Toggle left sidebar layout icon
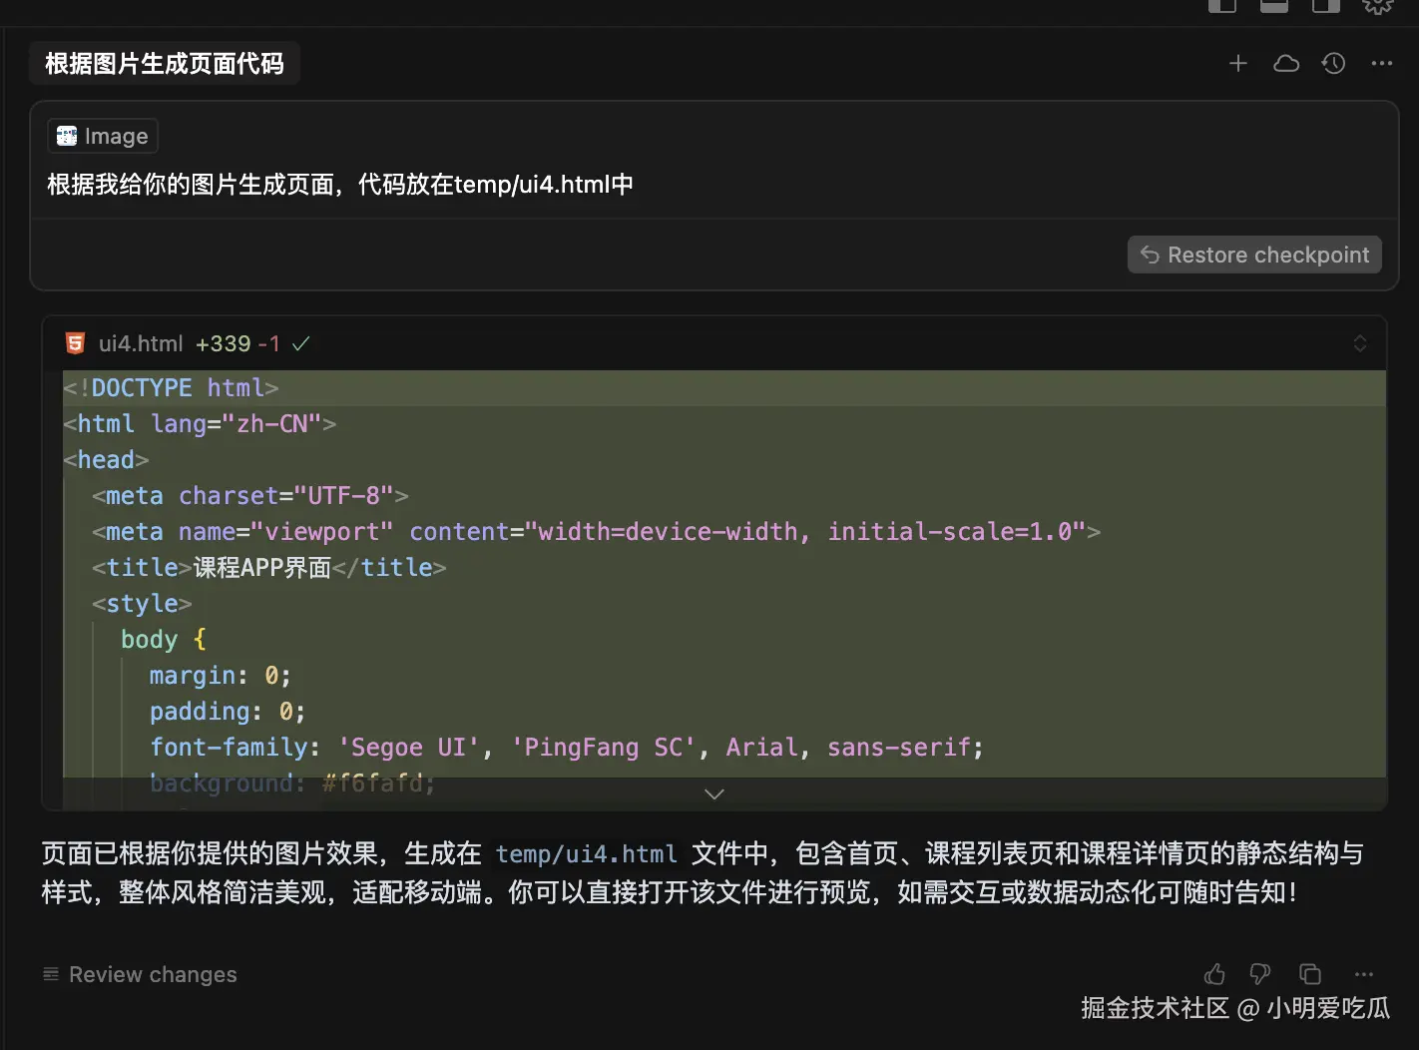 tap(1222, 6)
